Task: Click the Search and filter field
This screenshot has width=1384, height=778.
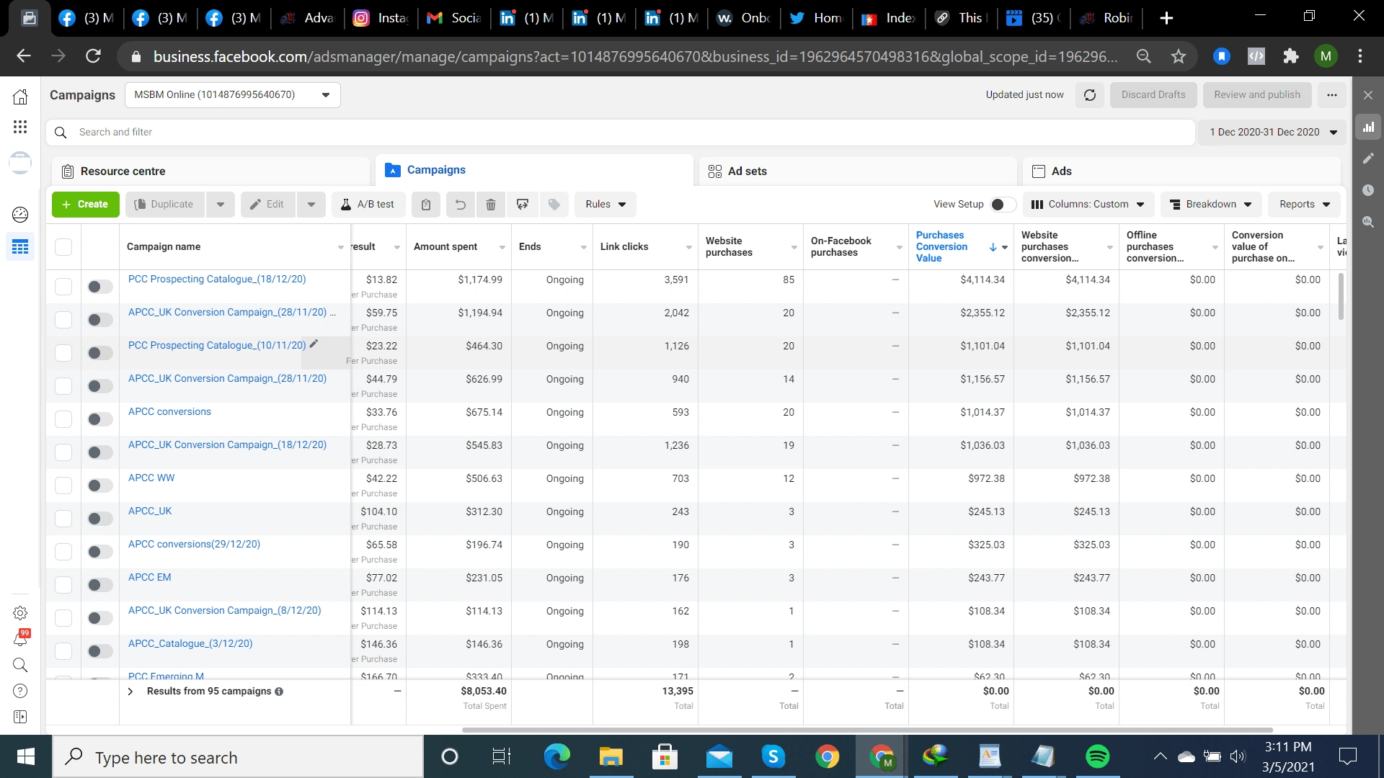Action: 620,133
